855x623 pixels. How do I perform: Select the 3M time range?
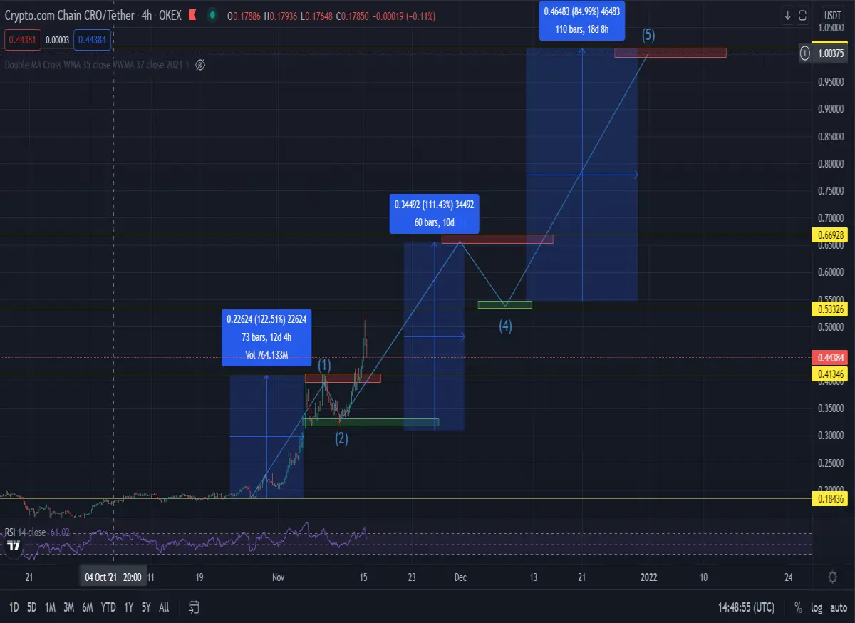pos(69,607)
